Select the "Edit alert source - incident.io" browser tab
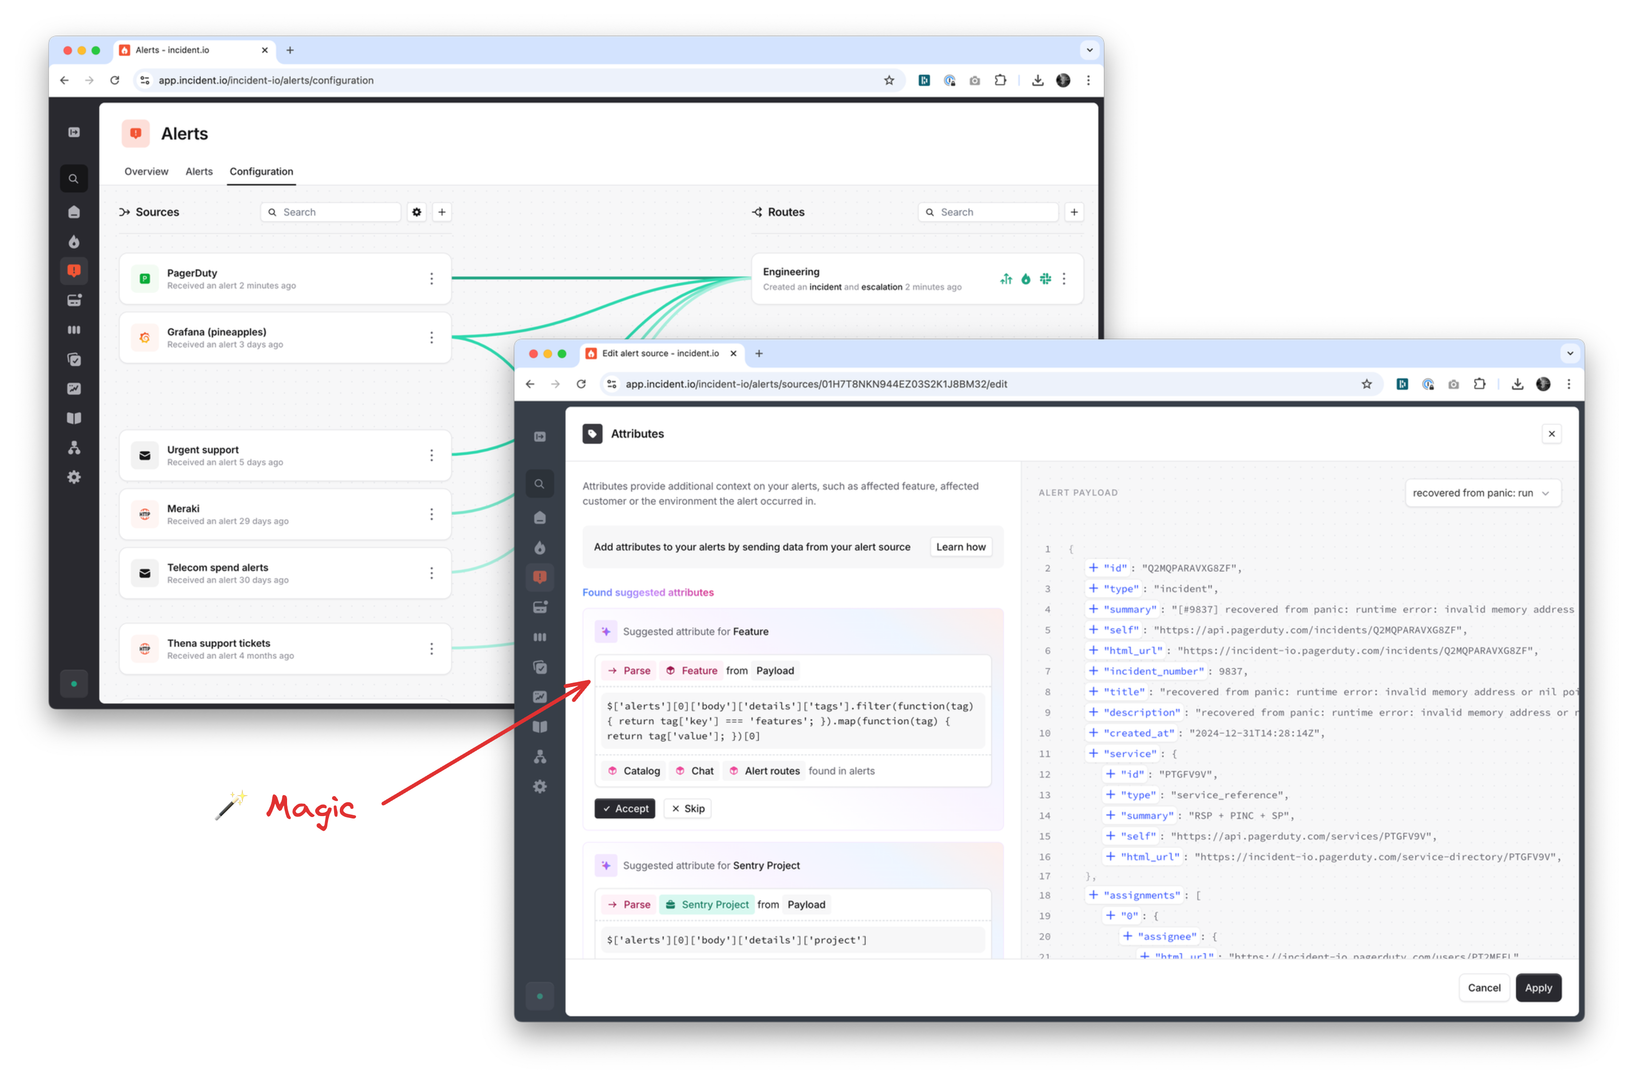The image size is (1634, 1084). click(662, 353)
